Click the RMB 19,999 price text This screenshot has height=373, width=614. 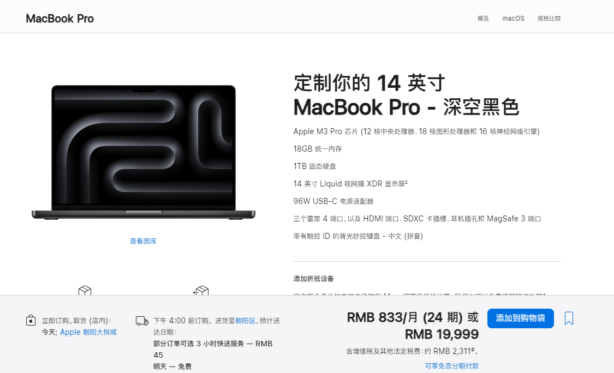click(442, 334)
